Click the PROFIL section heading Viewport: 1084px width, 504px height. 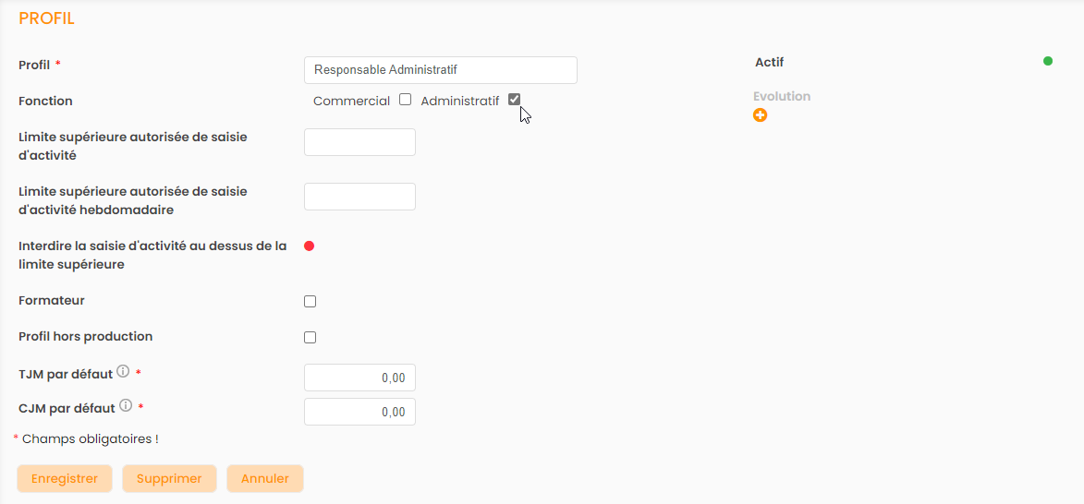pyautogui.click(x=46, y=18)
